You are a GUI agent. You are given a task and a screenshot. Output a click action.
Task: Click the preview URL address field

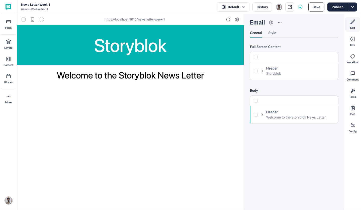pyautogui.click(x=135, y=19)
